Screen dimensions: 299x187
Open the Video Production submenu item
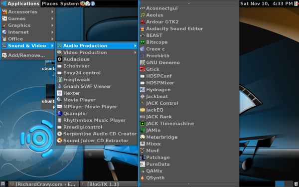click(x=97, y=52)
